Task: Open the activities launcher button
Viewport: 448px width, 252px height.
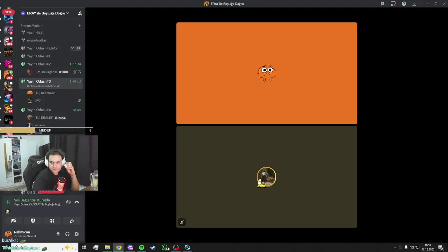Action: [52, 221]
